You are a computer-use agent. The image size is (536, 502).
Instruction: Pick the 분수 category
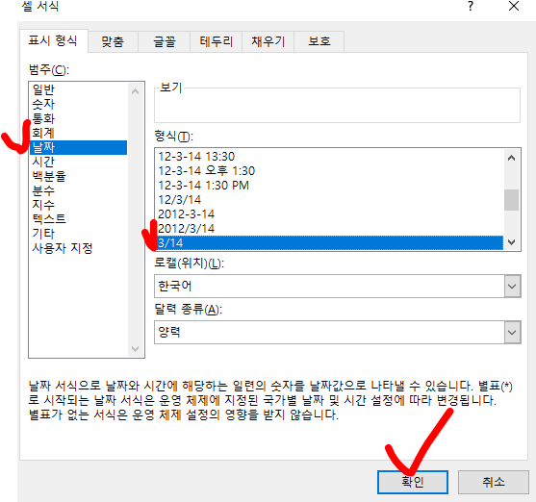78,190
